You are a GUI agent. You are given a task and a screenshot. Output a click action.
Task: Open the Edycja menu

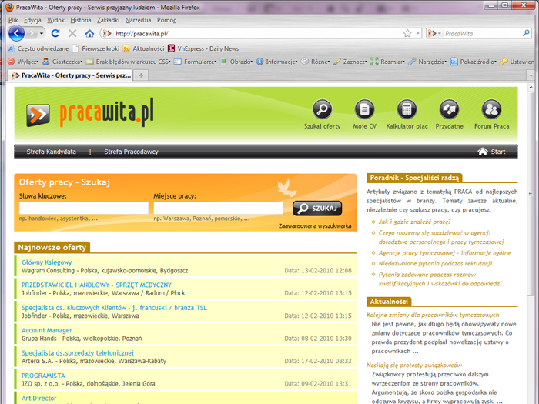32,20
